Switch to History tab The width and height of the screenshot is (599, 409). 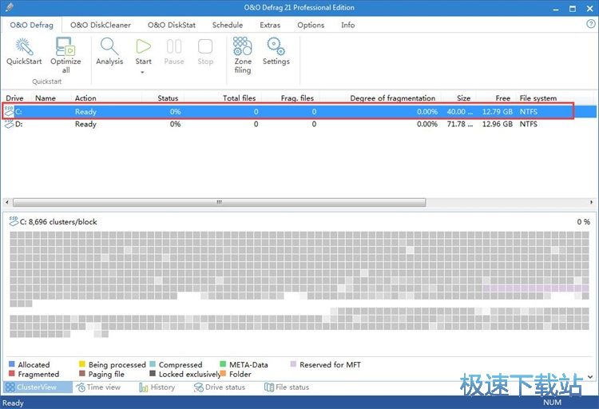coord(157,387)
